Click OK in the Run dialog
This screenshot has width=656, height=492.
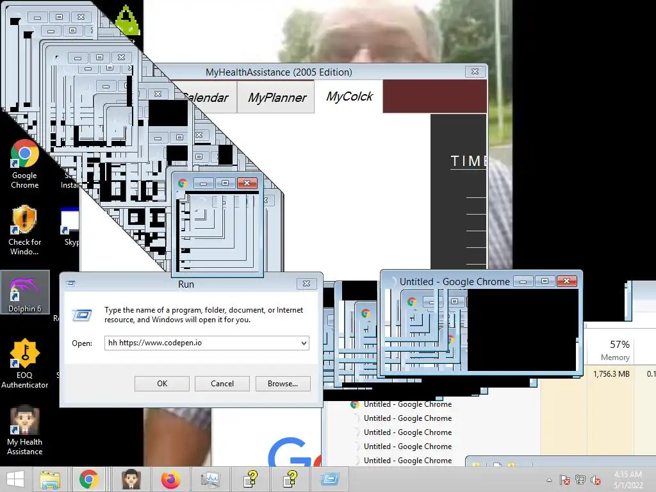[162, 384]
